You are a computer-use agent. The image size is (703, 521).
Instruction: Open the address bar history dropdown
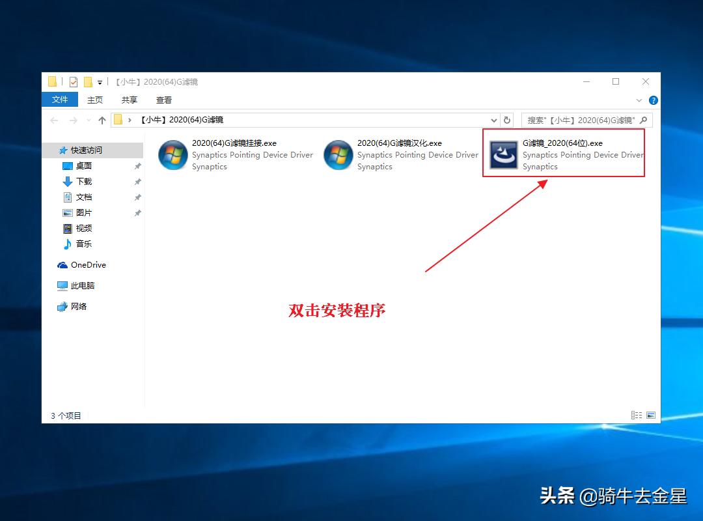pos(493,120)
